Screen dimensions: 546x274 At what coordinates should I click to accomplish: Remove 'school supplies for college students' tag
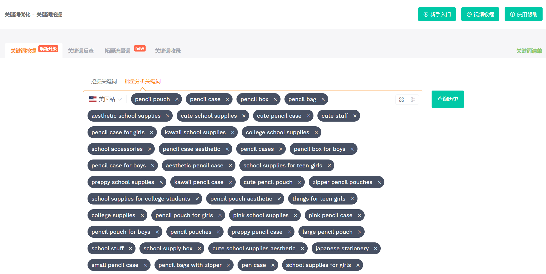tap(197, 199)
